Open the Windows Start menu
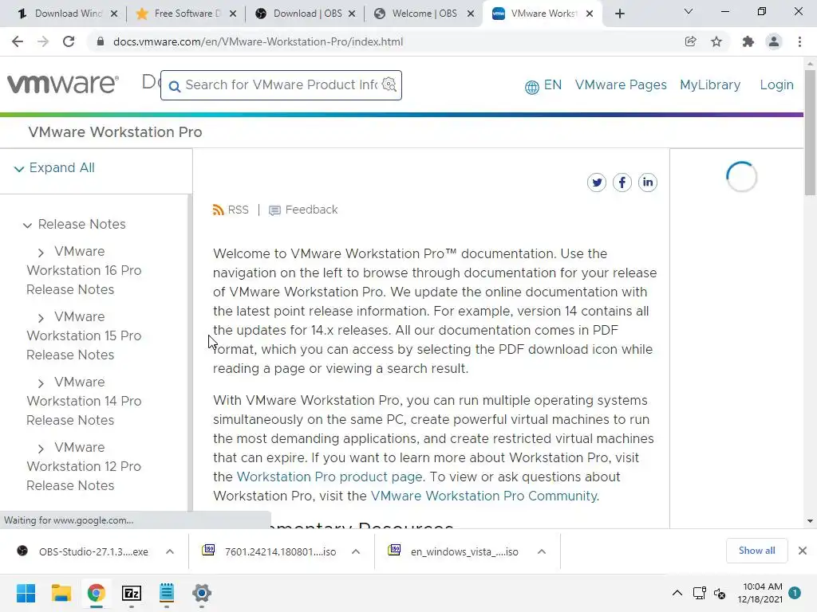This screenshot has width=817, height=612. pos(26,593)
